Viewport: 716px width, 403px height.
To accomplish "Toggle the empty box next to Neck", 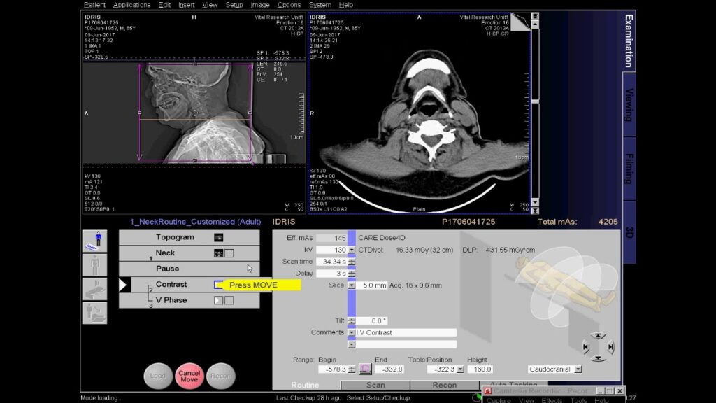I will tap(229, 253).
